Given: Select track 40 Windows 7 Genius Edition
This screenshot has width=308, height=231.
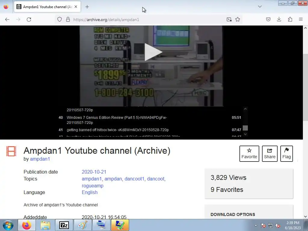Looking at the screenshot, I should (150, 120).
